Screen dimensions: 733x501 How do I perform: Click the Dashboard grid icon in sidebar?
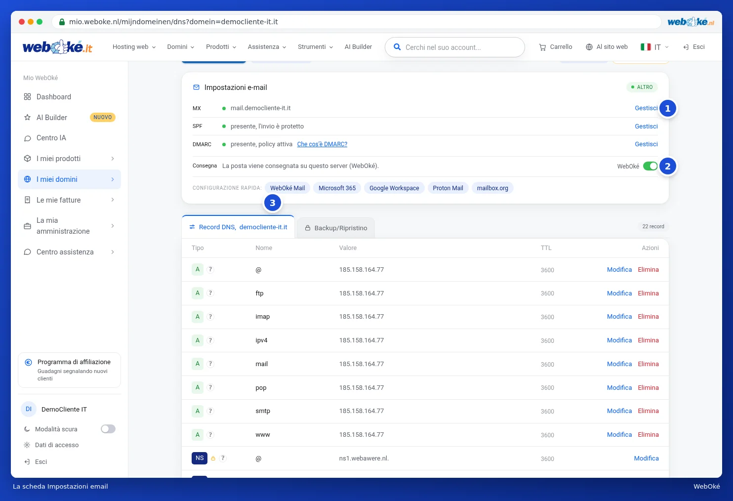coord(27,97)
